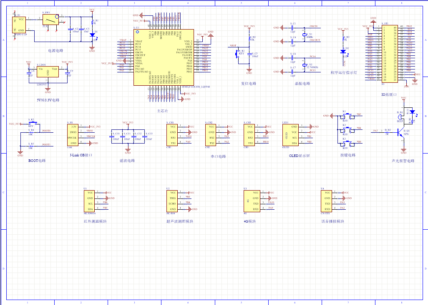Select the U1 MLX90614 module block
Image resolution: width=428 pixels, height=305 pixels.
[89, 201]
